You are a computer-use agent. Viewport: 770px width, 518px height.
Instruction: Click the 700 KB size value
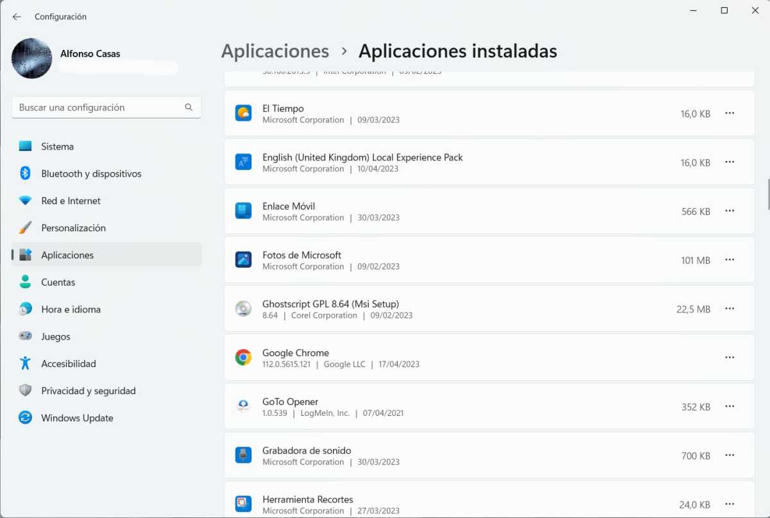[x=696, y=456]
